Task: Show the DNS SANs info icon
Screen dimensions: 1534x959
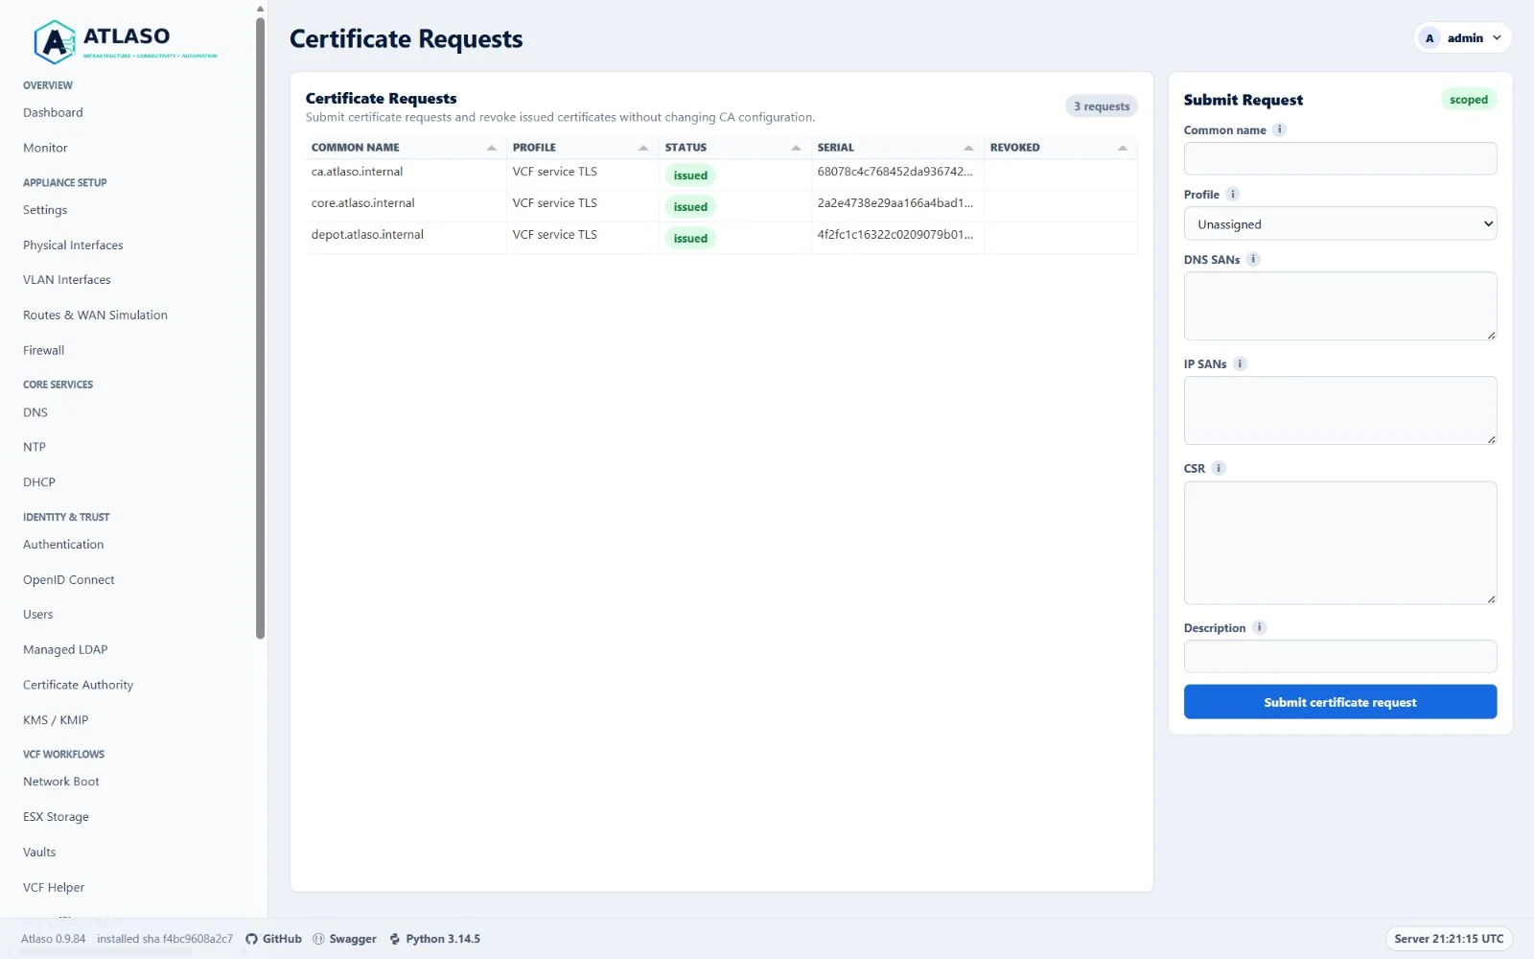Action: [x=1253, y=259]
